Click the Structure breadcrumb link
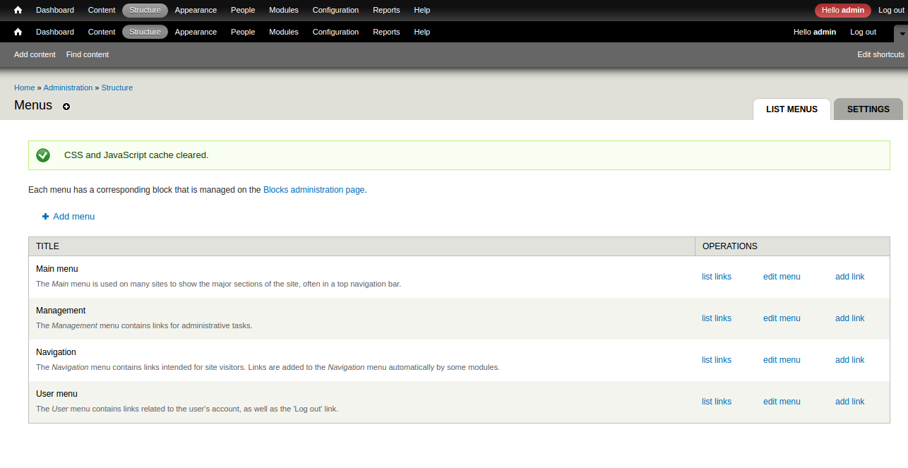Screen dimensions: 908x468 click(117, 87)
